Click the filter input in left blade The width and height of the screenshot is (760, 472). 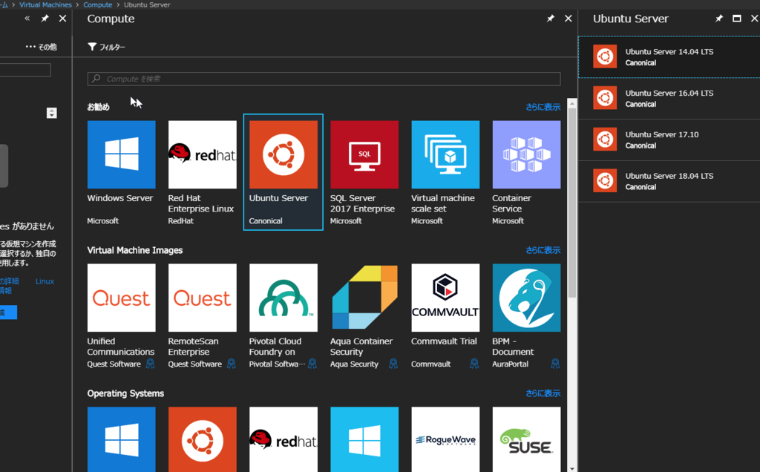click(25, 71)
